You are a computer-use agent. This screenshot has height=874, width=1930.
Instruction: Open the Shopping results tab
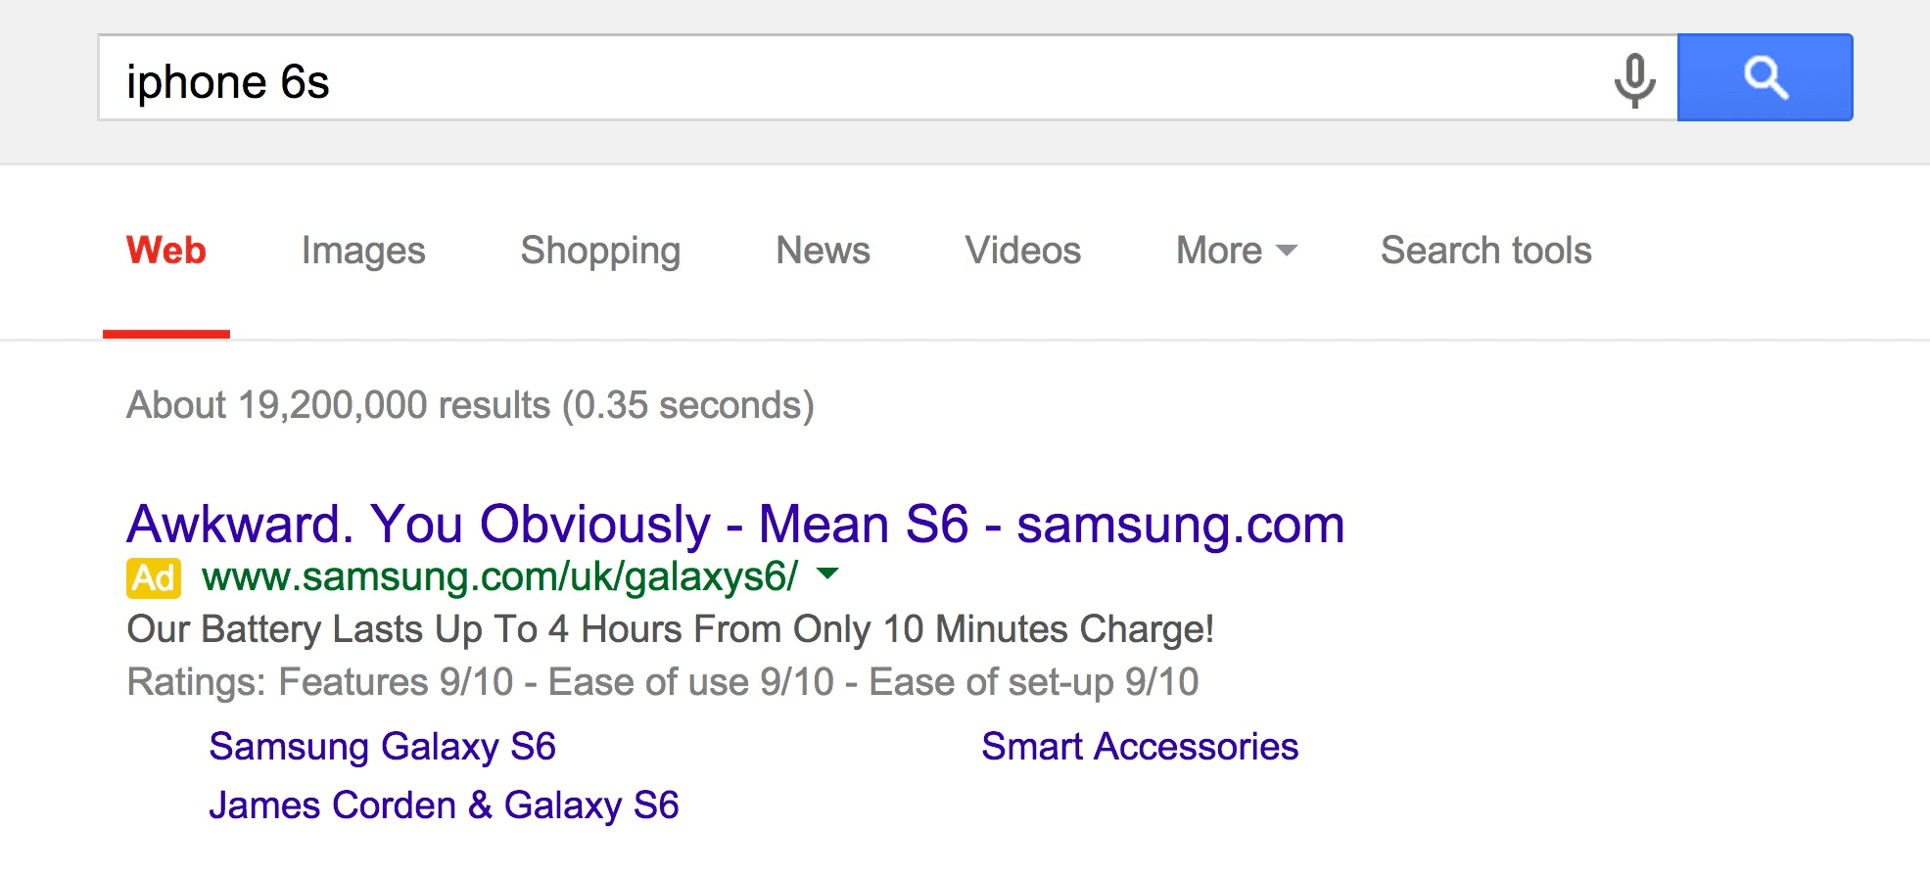click(x=599, y=251)
